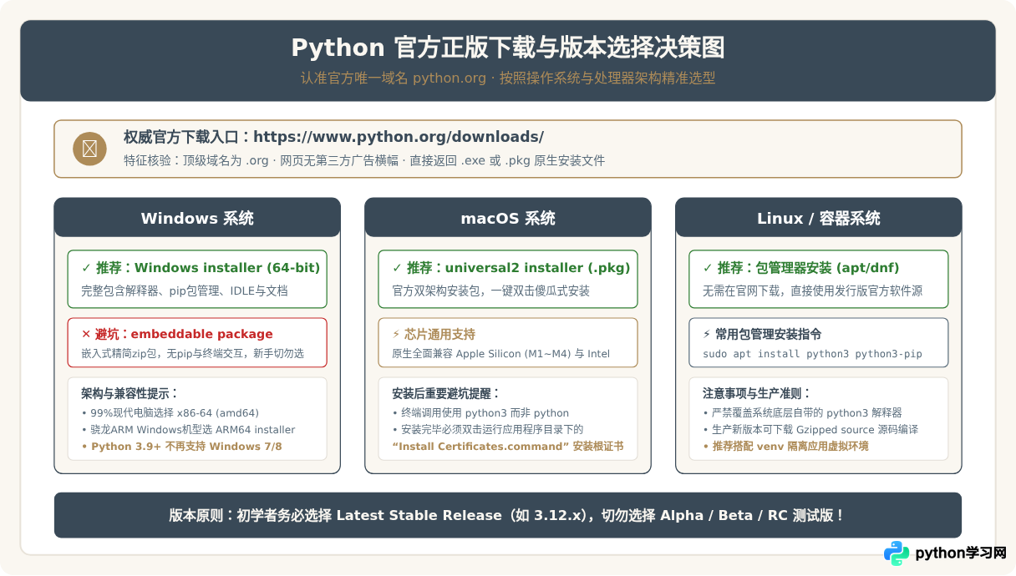Click 推荐搭配 venv 隔离应用虚拟环境 bullet
This screenshot has width=1016, height=576.
pos(785,446)
